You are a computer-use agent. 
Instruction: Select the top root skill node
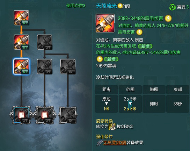click(21, 18)
